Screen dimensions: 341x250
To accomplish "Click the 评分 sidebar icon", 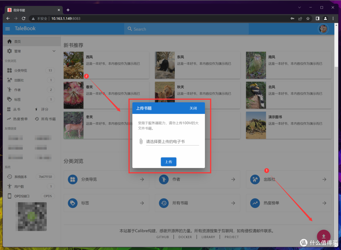I will tap(36, 109).
